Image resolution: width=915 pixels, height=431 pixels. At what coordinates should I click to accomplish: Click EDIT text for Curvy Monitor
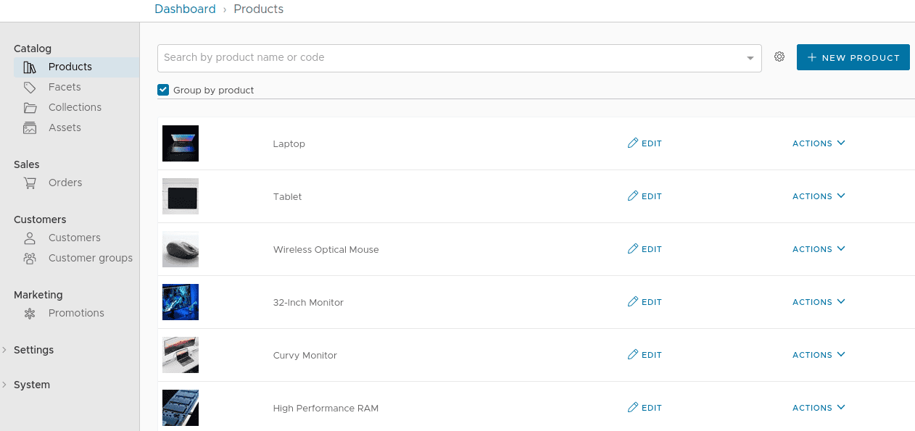point(652,355)
